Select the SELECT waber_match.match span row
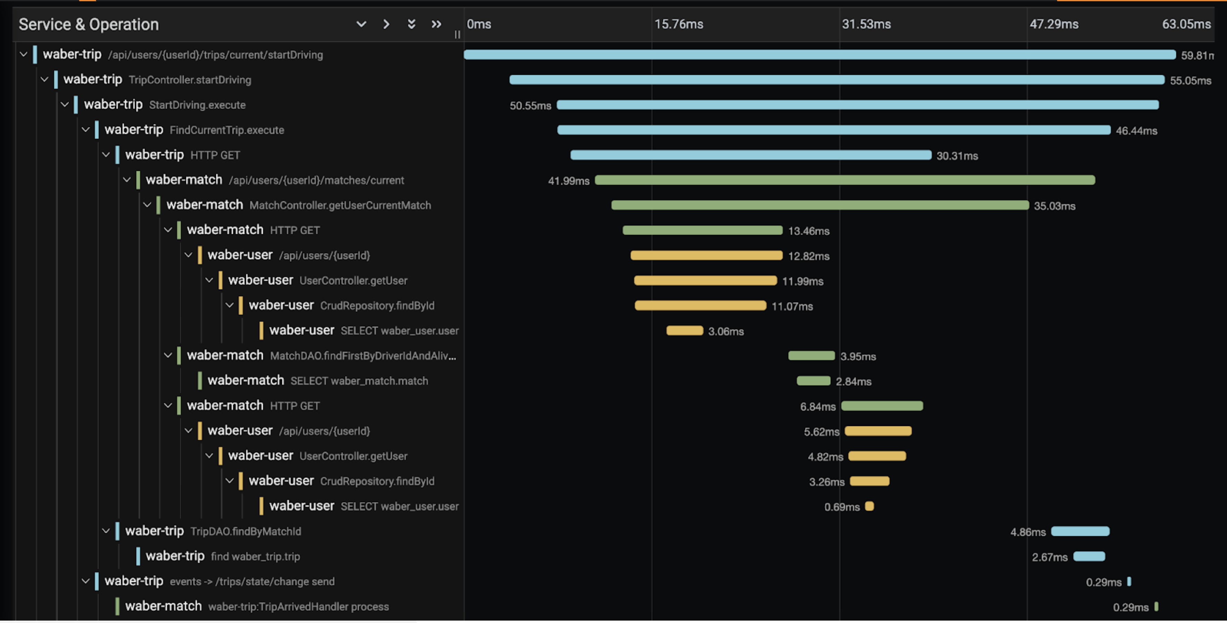Image resolution: width=1227 pixels, height=623 pixels. (318, 380)
